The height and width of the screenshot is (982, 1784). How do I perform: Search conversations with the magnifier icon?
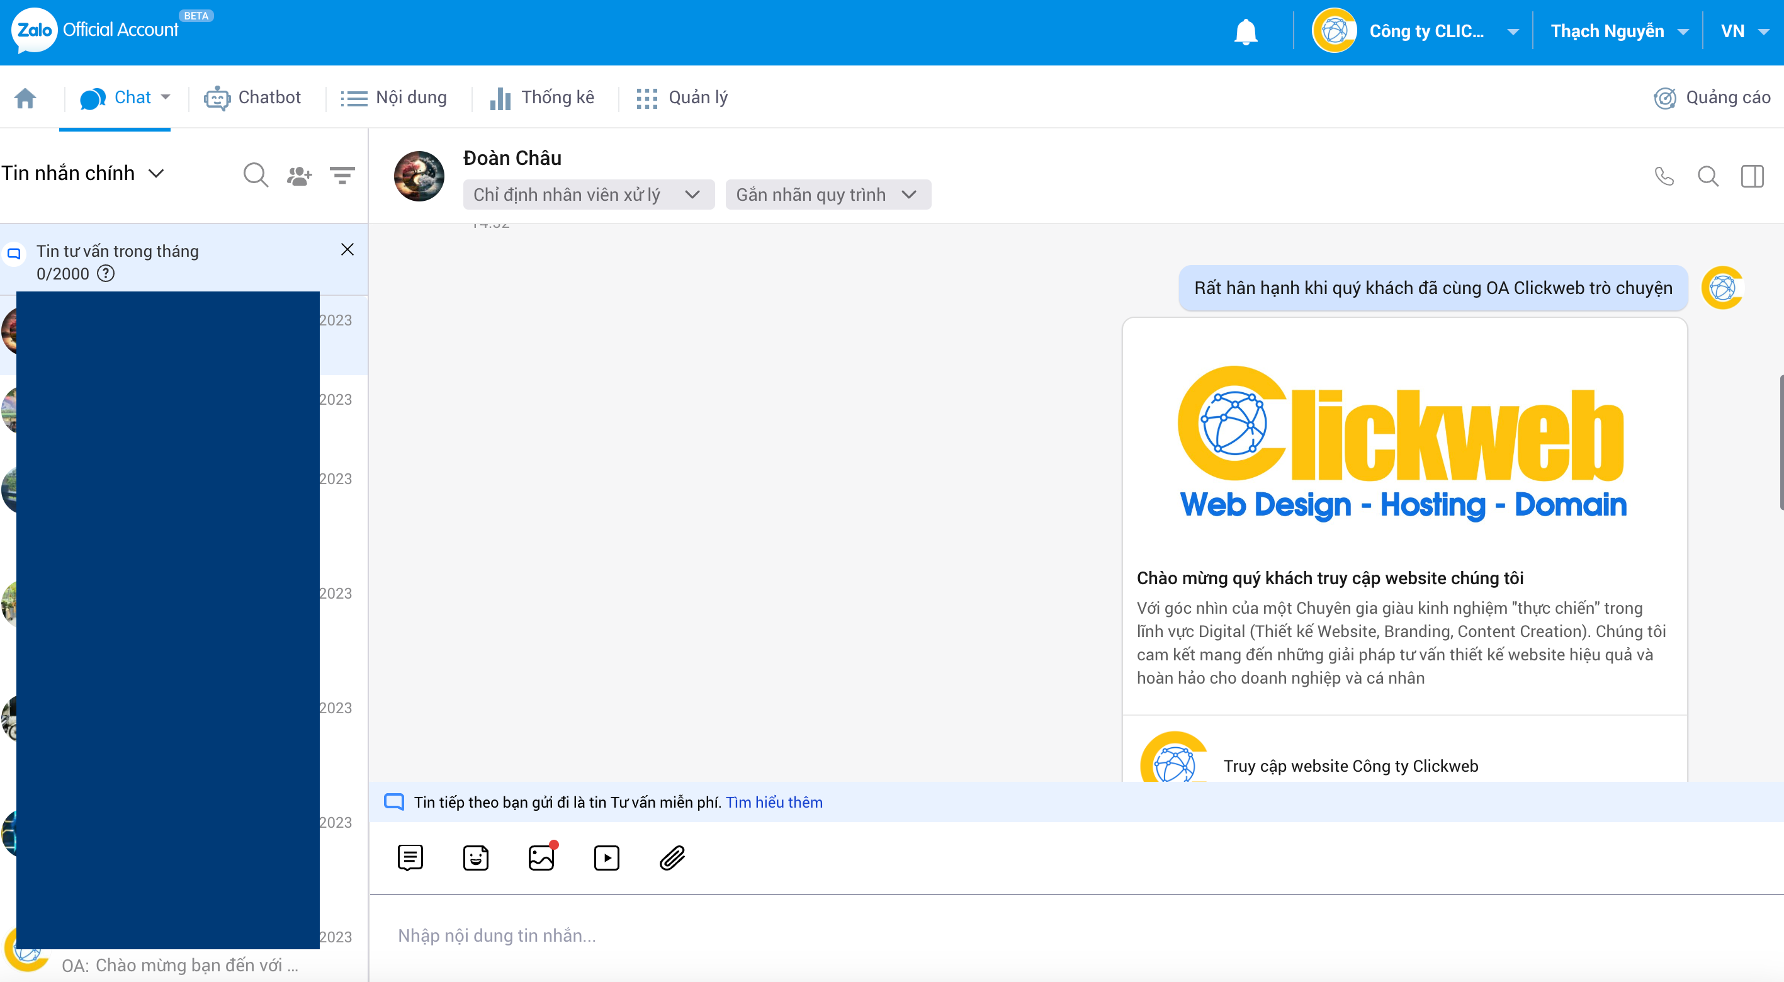pyautogui.click(x=256, y=174)
